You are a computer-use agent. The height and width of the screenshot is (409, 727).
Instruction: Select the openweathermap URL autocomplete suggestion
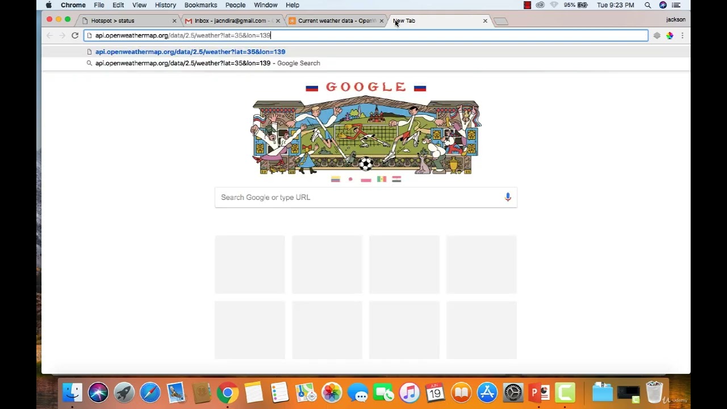(366, 52)
